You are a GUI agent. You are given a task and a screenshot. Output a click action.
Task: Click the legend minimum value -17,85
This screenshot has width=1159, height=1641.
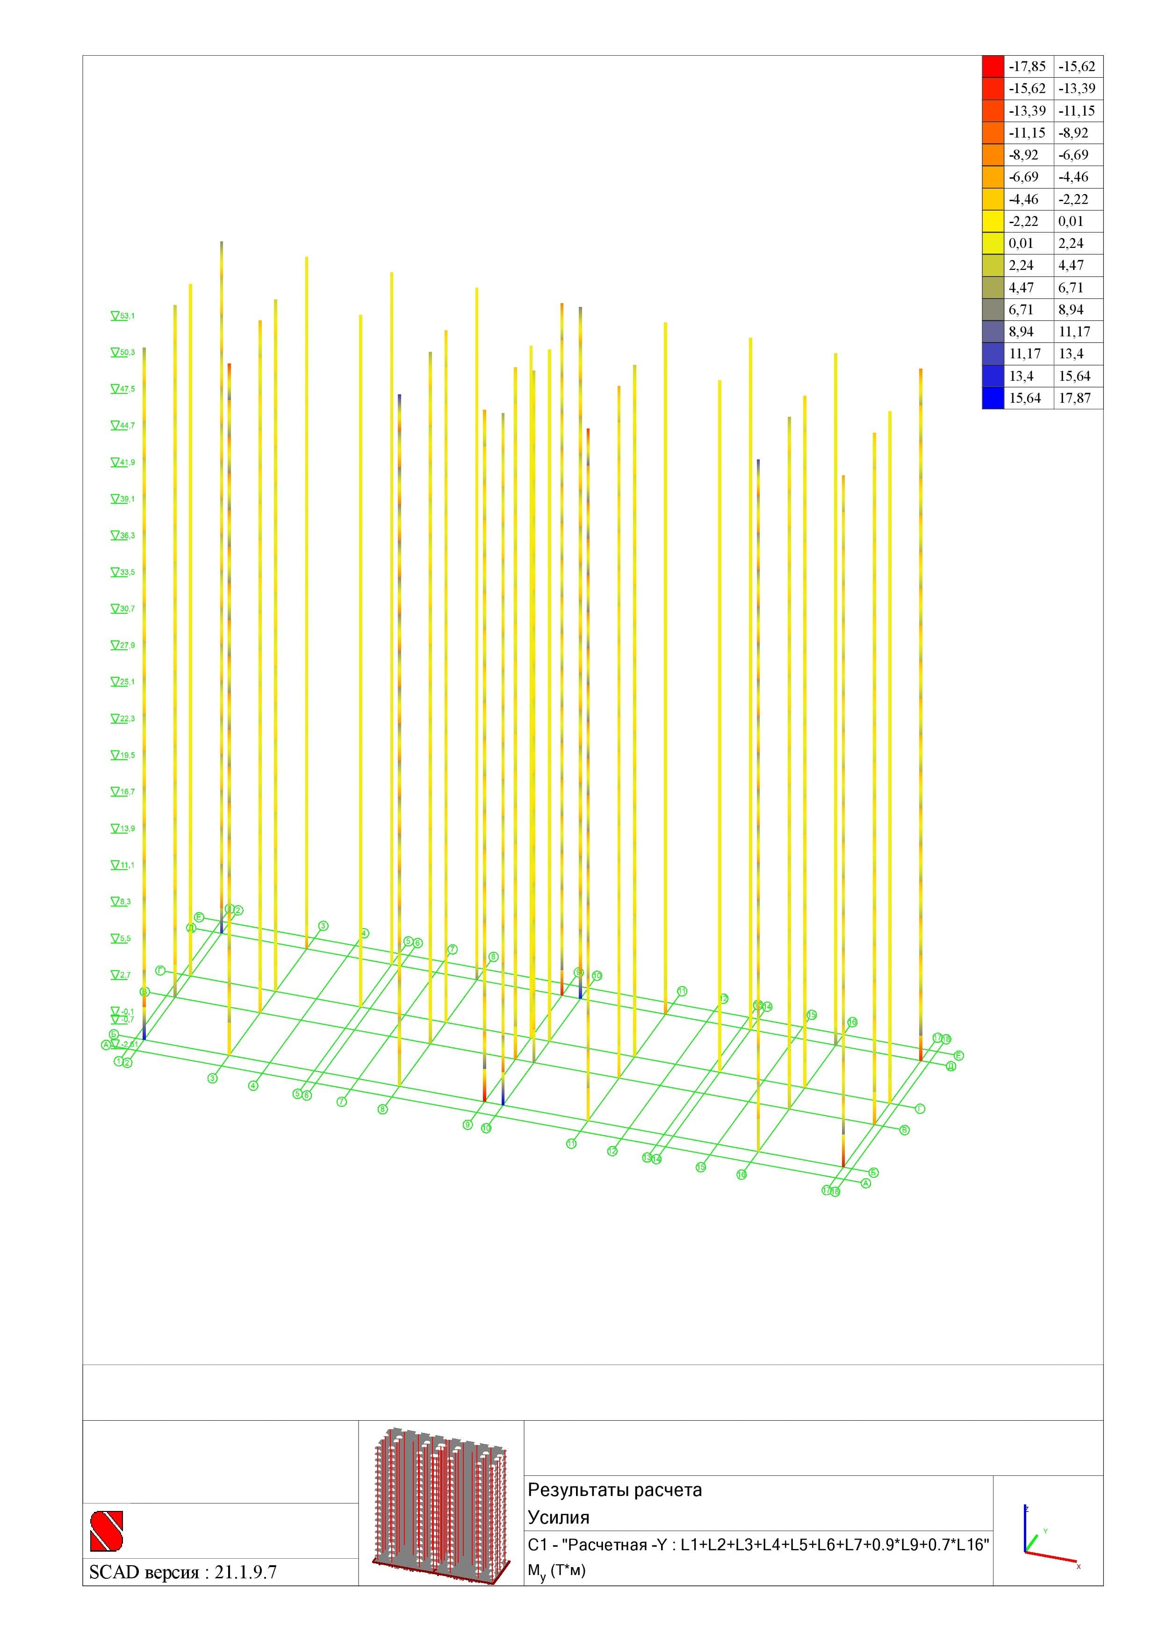click(1027, 66)
